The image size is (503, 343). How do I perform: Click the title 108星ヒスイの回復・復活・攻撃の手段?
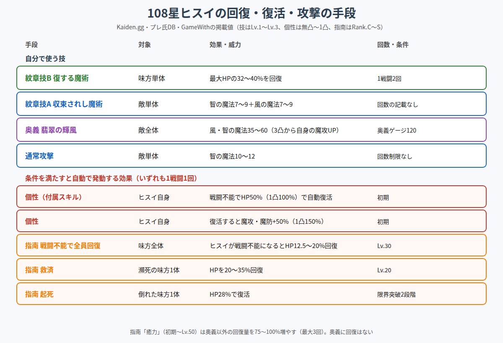click(x=251, y=13)
